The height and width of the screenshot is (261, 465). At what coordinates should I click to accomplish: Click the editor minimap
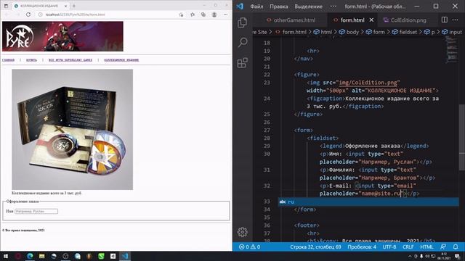[452, 50]
